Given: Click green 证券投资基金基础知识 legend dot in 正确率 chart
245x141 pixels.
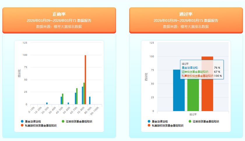Looking at the screenshot, I should coord(63,121).
